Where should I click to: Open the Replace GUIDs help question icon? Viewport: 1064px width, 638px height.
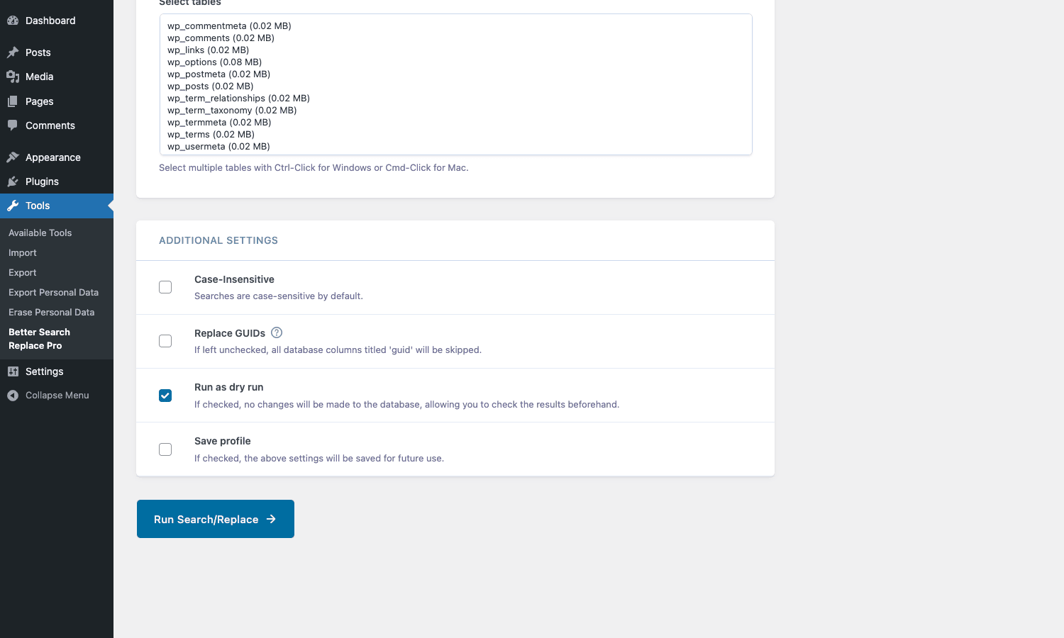pos(277,332)
